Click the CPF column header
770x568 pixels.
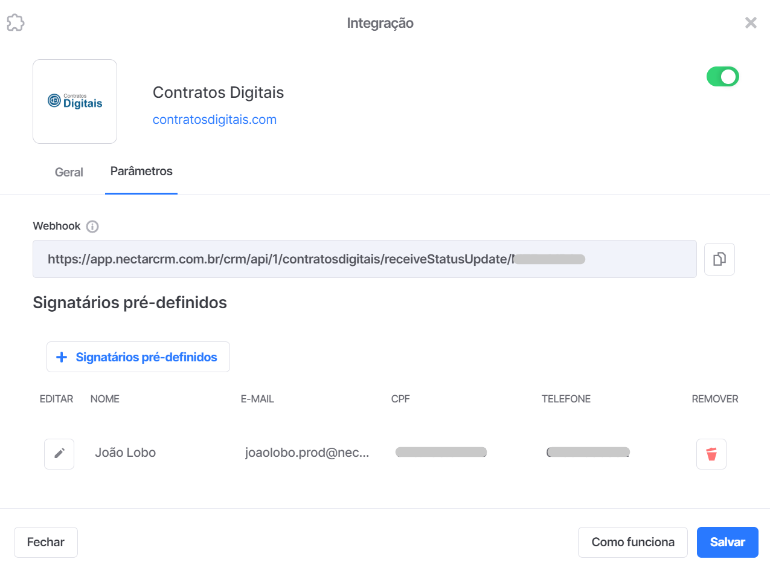point(400,399)
